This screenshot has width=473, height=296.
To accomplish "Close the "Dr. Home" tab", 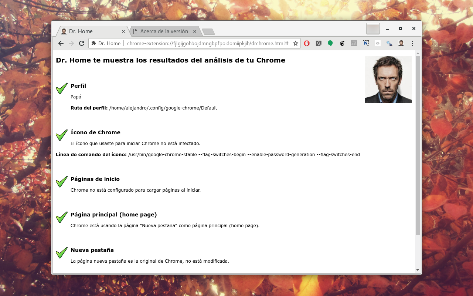I will 123,31.
